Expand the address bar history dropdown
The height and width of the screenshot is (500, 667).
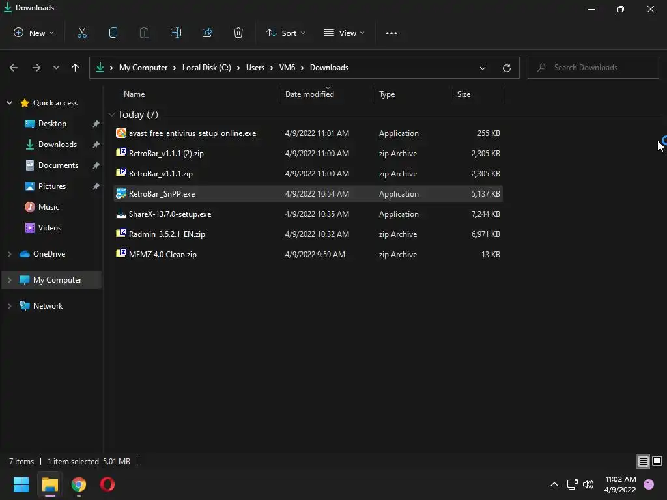coord(483,68)
